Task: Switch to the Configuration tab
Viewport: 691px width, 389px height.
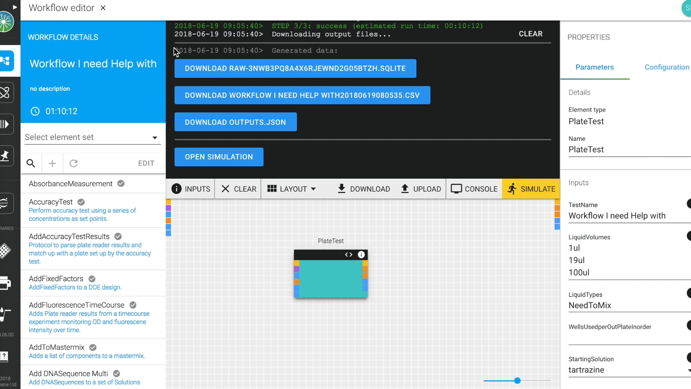Action: coord(667,67)
